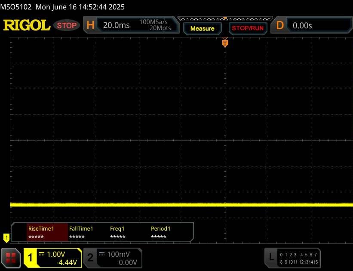The height and width of the screenshot is (271, 353).
Task: Click the channel 2 100mV scale value
Action: pos(118,254)
